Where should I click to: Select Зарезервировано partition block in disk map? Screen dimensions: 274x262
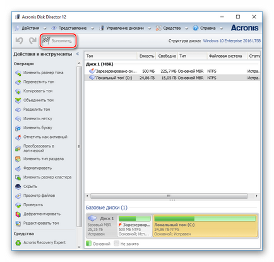[134, 226]
